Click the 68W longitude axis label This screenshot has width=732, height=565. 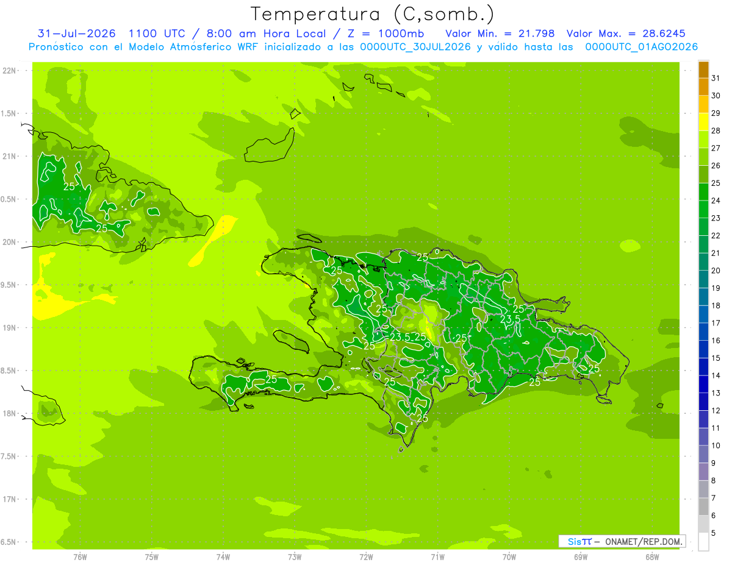(x=652, y=557)
